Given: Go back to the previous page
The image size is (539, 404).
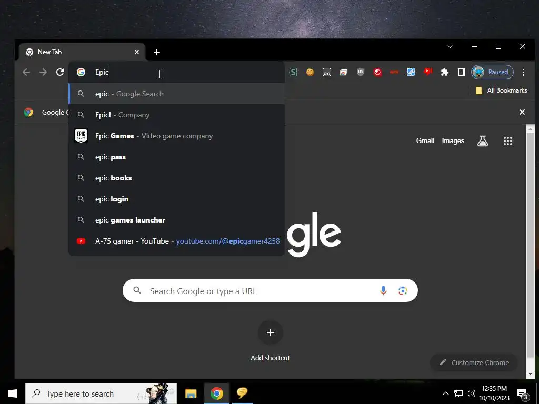Looking at the screenshot, I should [x=26, y=72].
